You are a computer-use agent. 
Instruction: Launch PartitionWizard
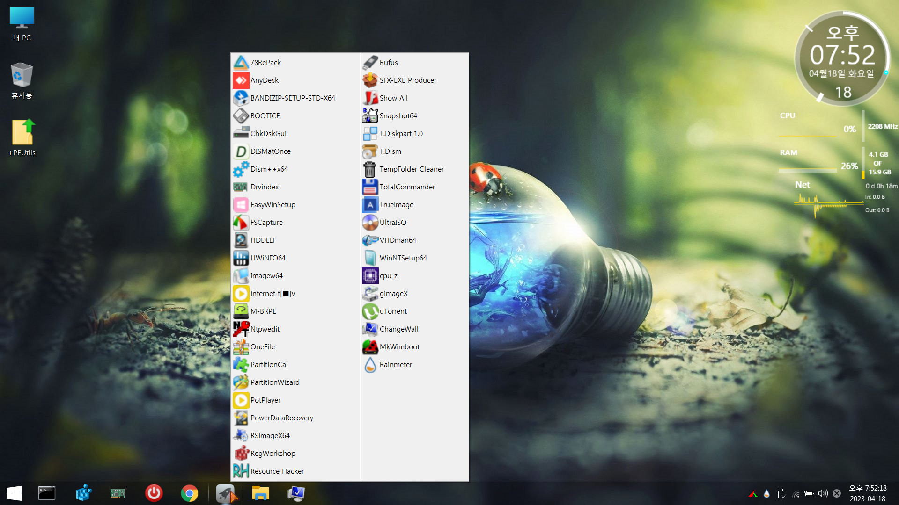point(295,382)
